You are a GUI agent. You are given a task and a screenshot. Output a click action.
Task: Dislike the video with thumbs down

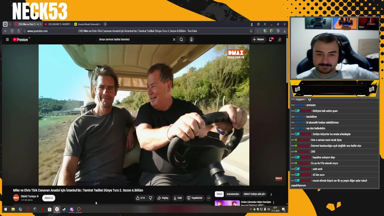pos(151,198)
